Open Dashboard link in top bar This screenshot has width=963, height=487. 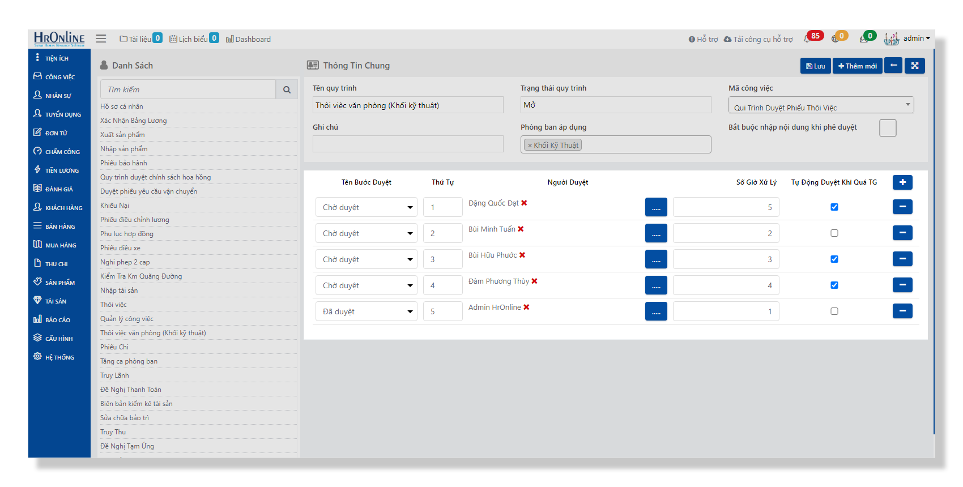(248, 39)
